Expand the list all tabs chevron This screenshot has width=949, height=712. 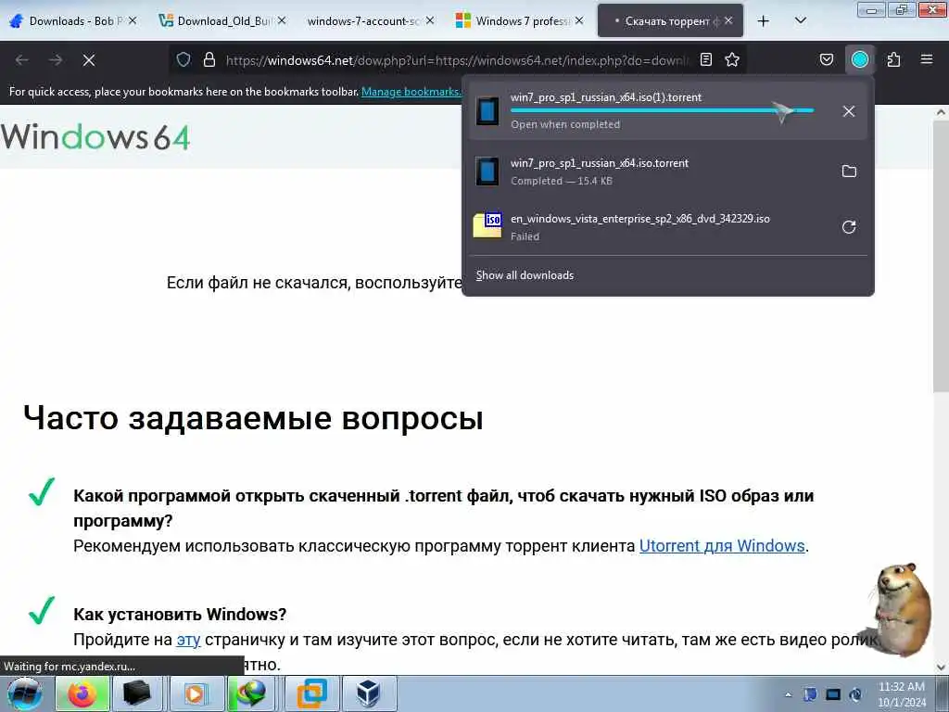pyautogui.click(x=800, y=21)
